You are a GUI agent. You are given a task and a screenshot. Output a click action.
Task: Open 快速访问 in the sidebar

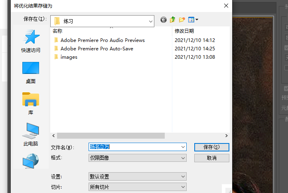pyautogui.click(x=31, y=42)
